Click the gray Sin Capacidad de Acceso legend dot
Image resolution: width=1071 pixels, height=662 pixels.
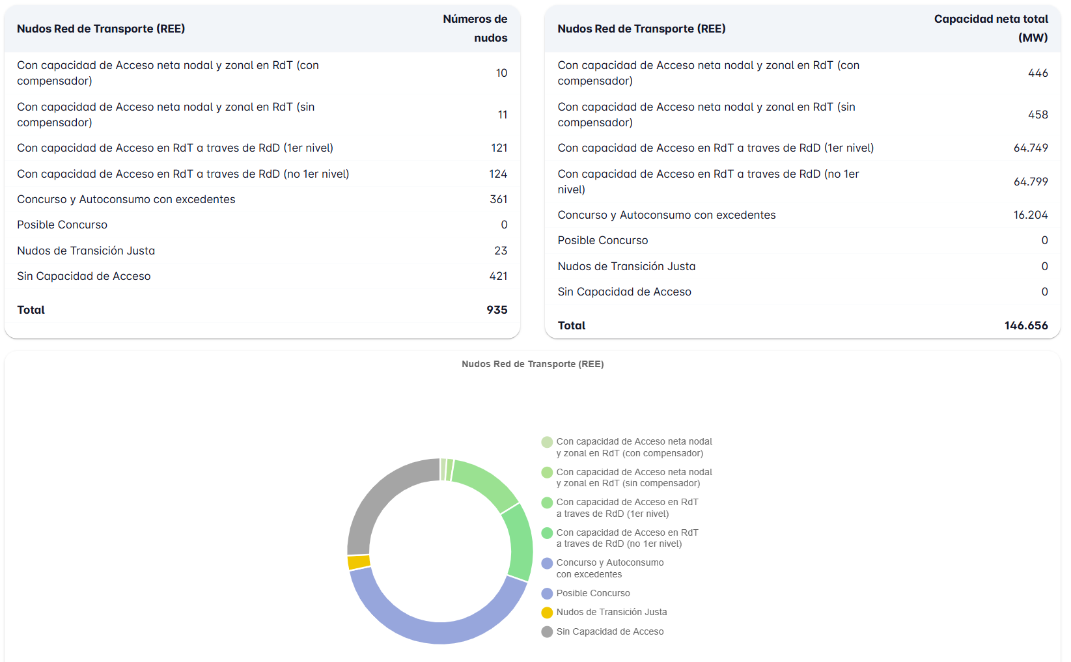547,632
